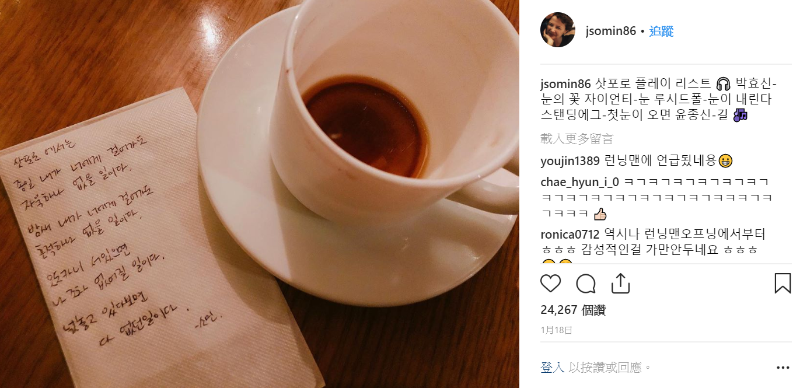This screenshot has height=388, width=793.
Task: Click the thumbs-up emoji in comment
Action: click(600, 214)
